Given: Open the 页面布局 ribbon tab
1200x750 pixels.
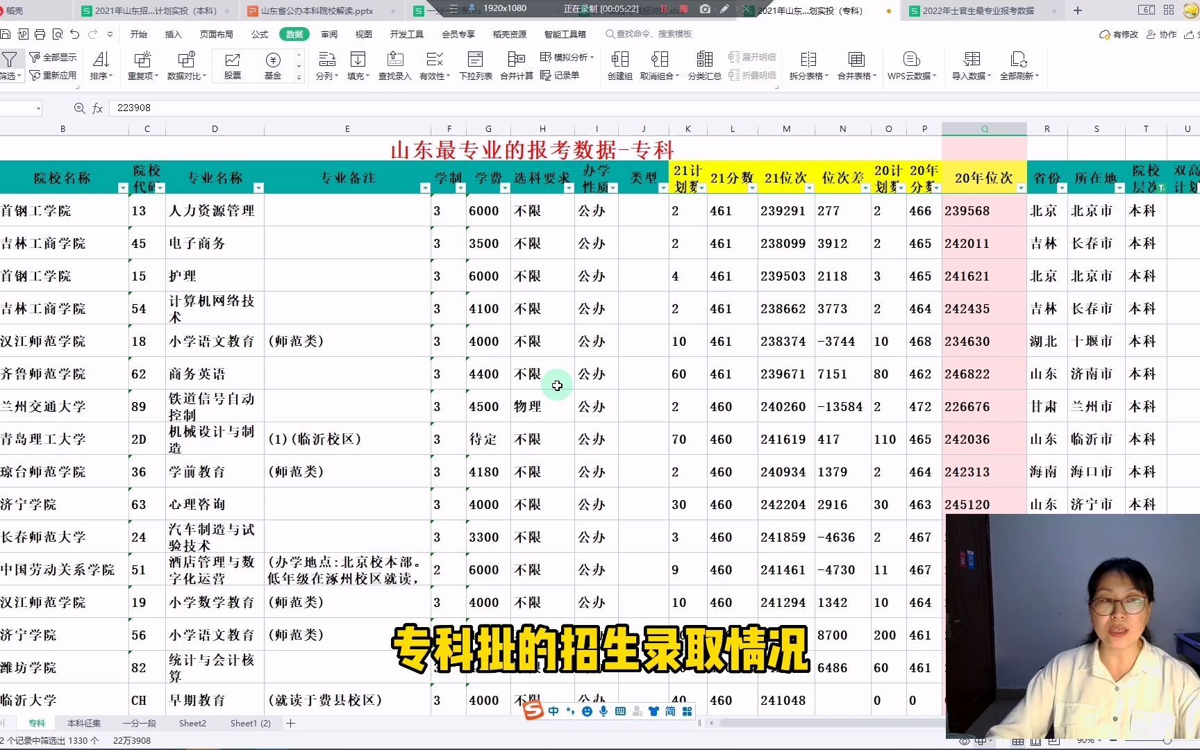Looking at the screenshot, I should [x=217, y=34].
